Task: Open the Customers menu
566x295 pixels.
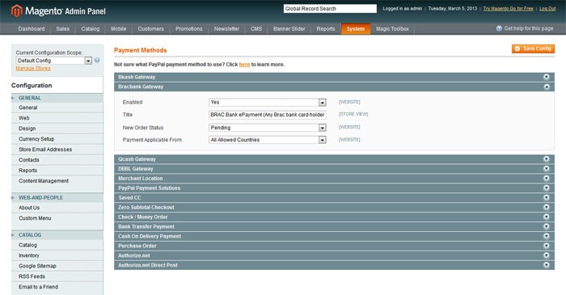Action: [151, 29]
